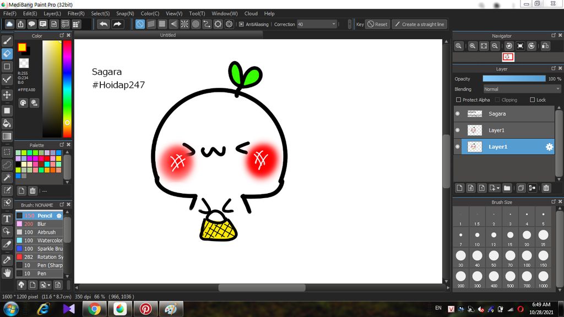Switch to the Untitled canvas tab
The height and width of the screenshot is (317, 564).
(168, 35)
